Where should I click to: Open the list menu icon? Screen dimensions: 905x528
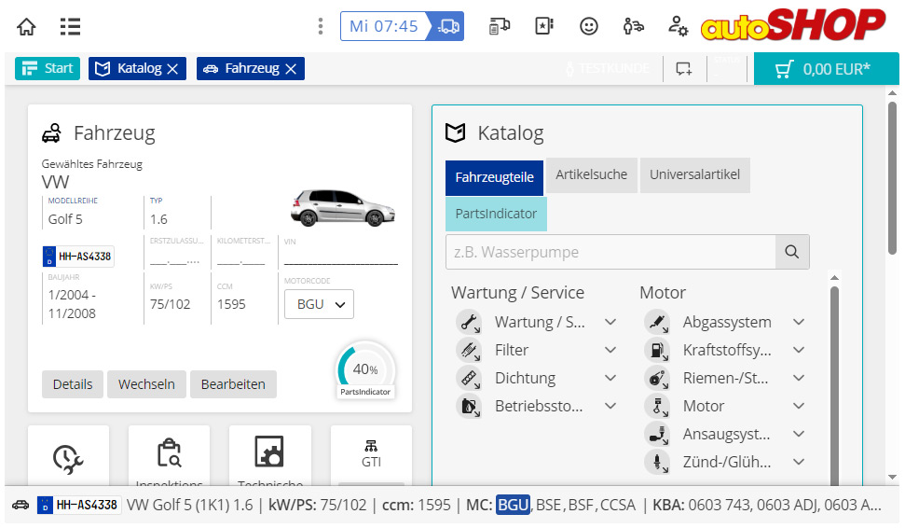(x=71, y=26)
